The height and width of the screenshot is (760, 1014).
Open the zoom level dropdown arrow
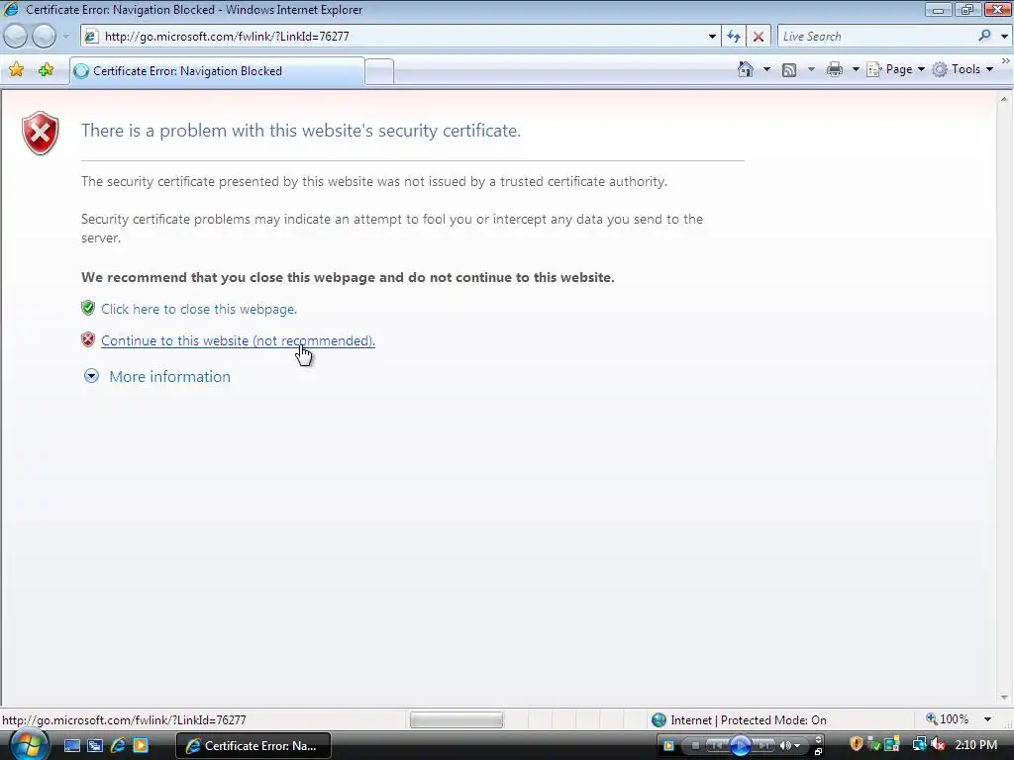(x=987, y=719)
